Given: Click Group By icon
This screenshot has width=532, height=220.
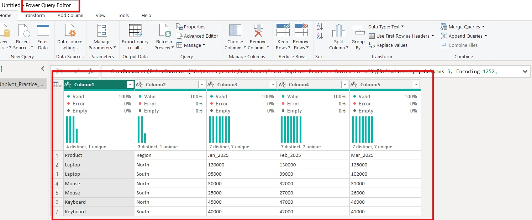Looking at the screenshot, I should click(358, 31).
